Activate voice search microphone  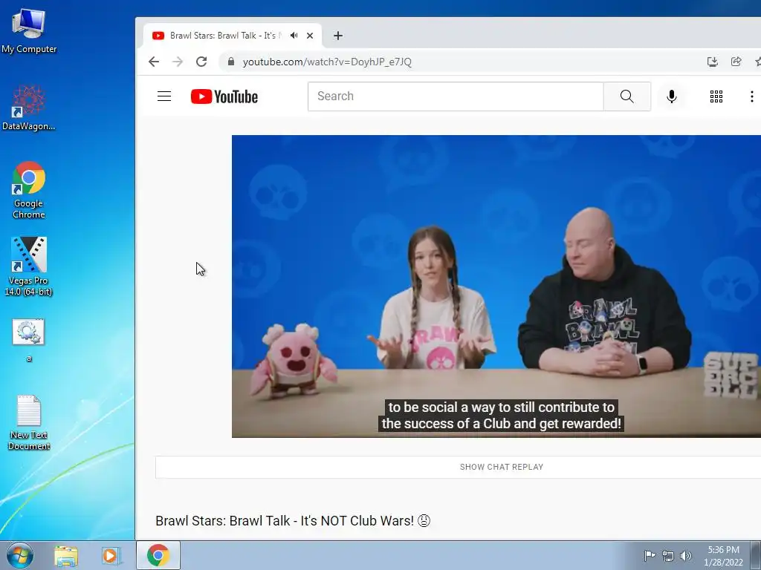(672, 96)
